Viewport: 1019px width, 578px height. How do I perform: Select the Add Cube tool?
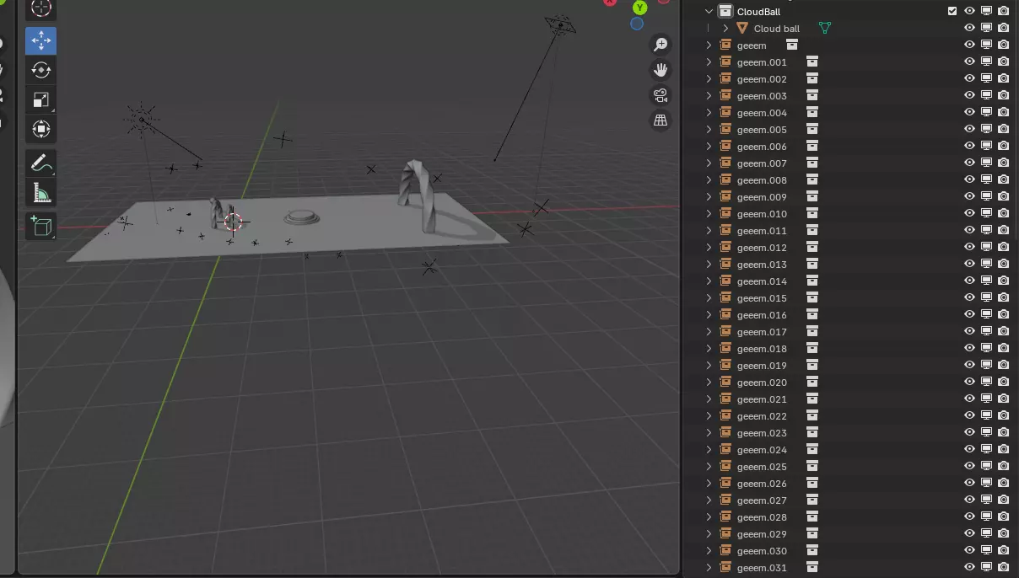tap(40, 226)
